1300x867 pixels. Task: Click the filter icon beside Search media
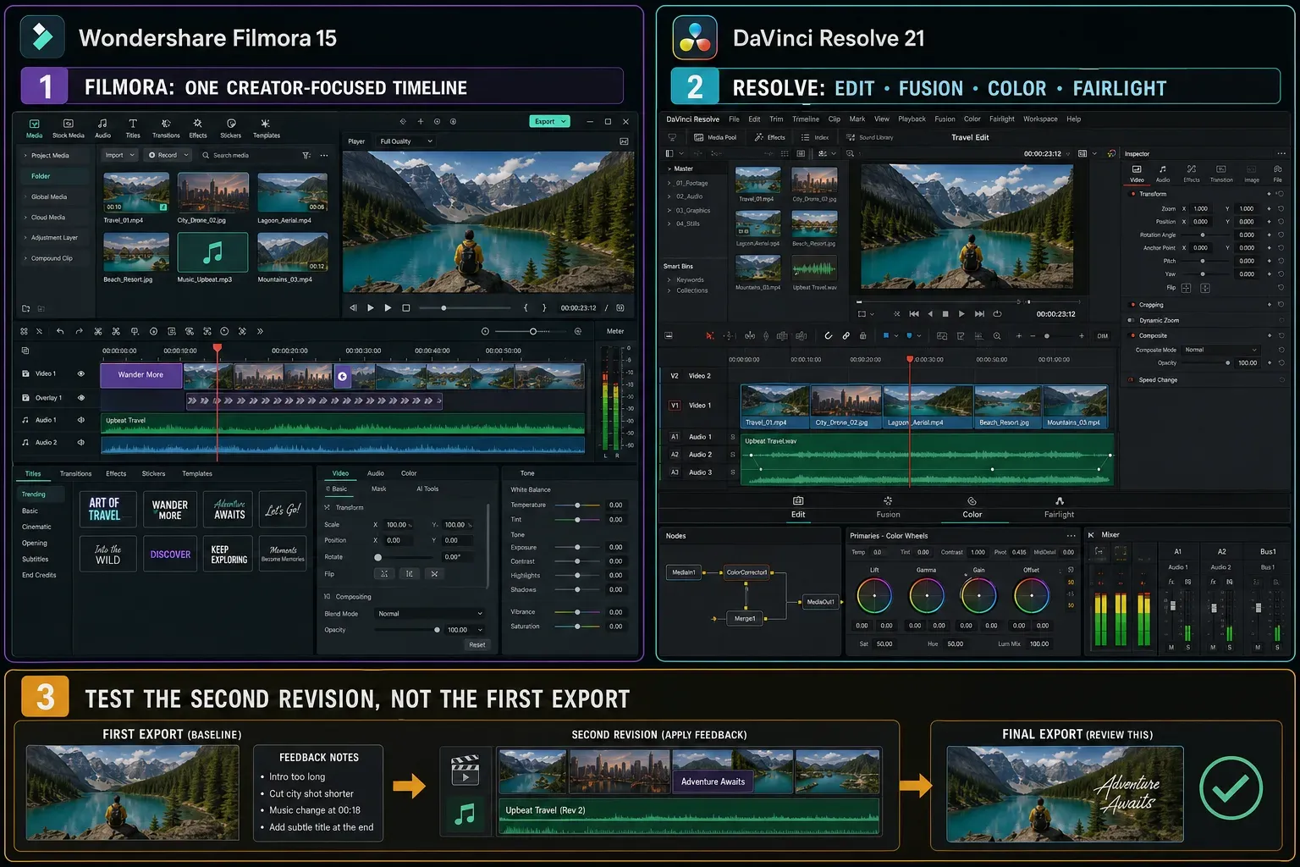tap(306, 156)
